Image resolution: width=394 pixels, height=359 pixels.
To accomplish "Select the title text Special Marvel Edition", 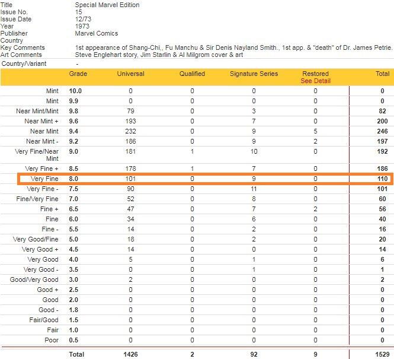I will 107,5.
